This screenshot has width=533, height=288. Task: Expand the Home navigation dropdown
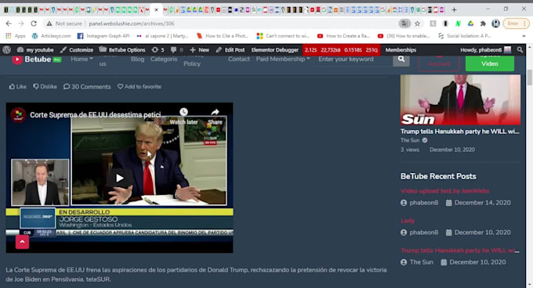(82, 59)
